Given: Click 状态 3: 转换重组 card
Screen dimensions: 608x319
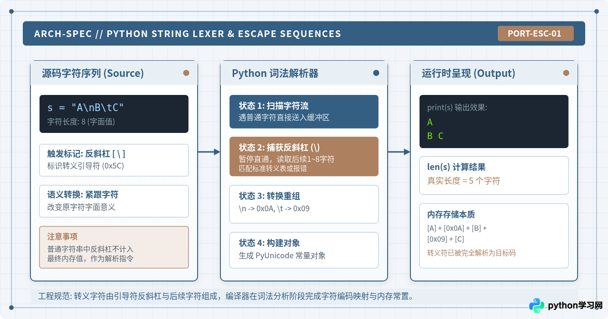Looking at the screenshot, I should (x=304, y=204).
